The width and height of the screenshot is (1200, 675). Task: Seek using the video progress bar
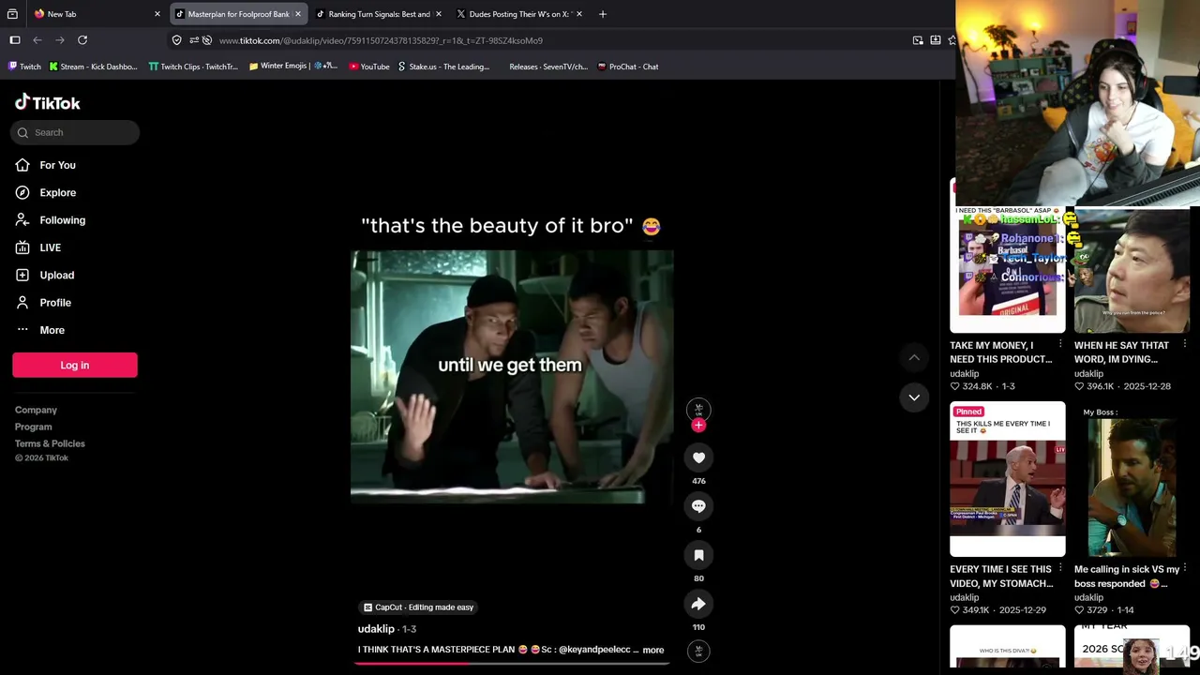coord(512,663)
